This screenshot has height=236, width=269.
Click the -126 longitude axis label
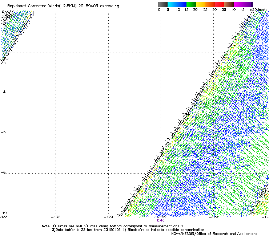(x=161, y=217)
